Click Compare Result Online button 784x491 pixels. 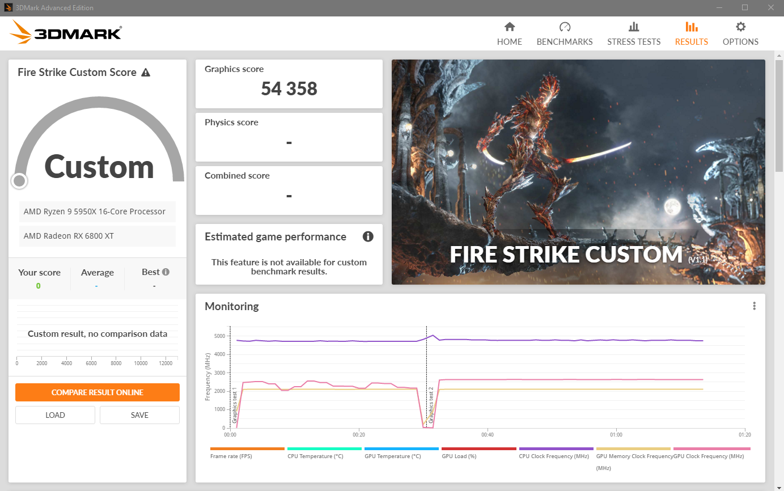click(98, 392)
